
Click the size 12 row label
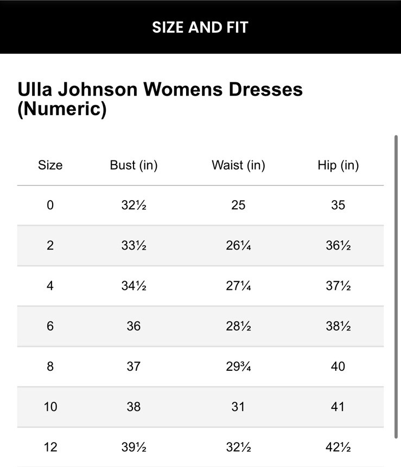click(x=50, y=447)
